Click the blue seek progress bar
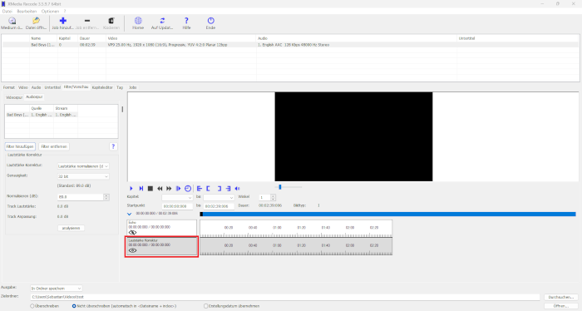Image resolution: width=582 pixels, height=311 pixels. point(388,215)
